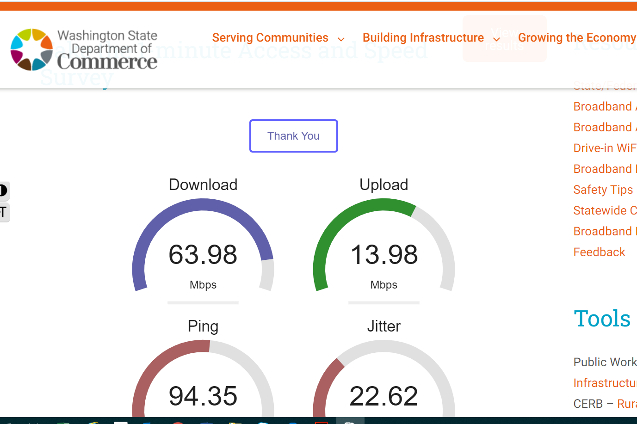
Task: Click the Tools section heading
Action: tap(602, 319)
